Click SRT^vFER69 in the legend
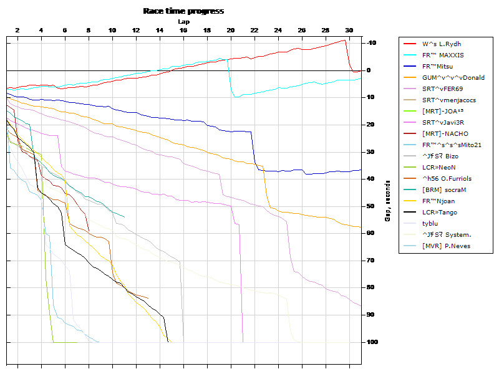Image resolution: width=499 pixels, height=374 pixels. pos(442,89)
